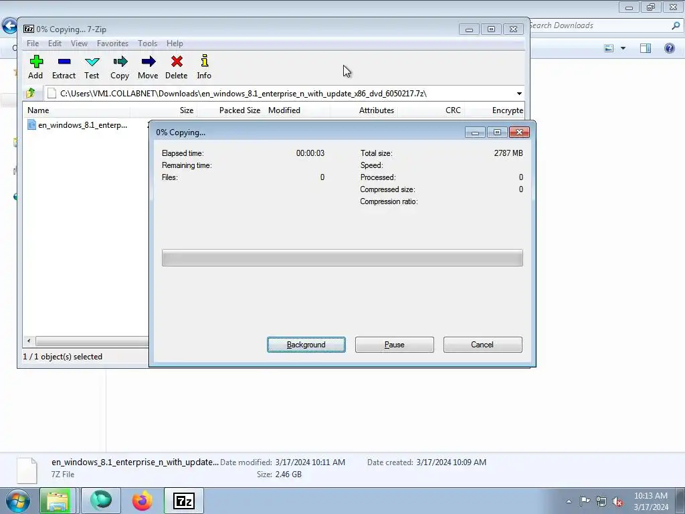685x514 pixels.
Task: Open Windows Explorer from the taskbar
Action: click(58, 501)
